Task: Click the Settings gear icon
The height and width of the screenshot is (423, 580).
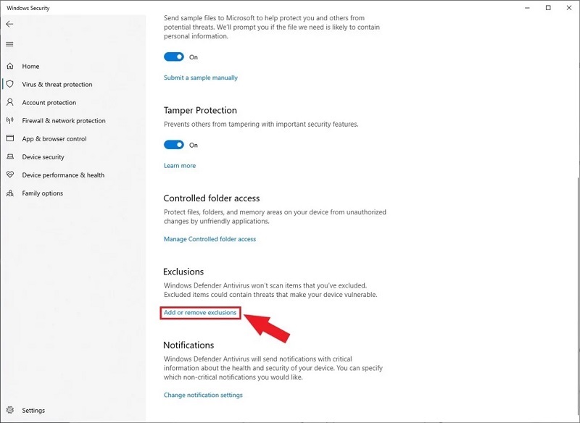Action: pos(10,410)
